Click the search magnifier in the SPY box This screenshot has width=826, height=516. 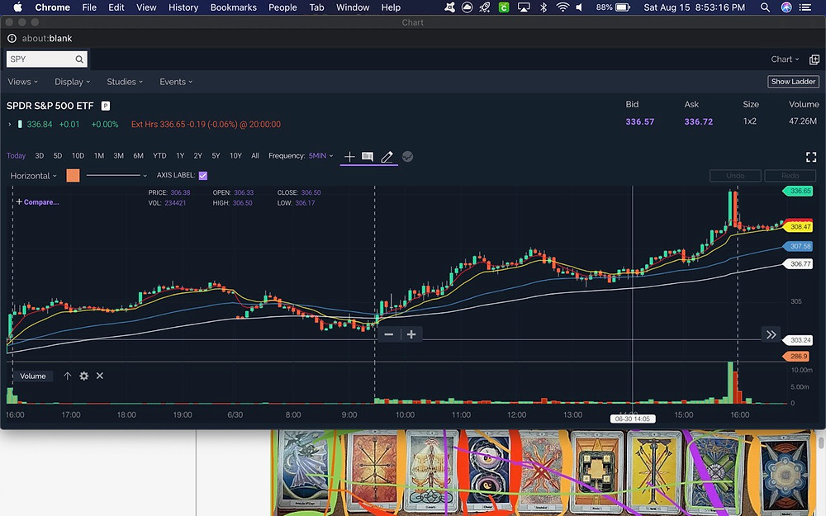(79, 59)
